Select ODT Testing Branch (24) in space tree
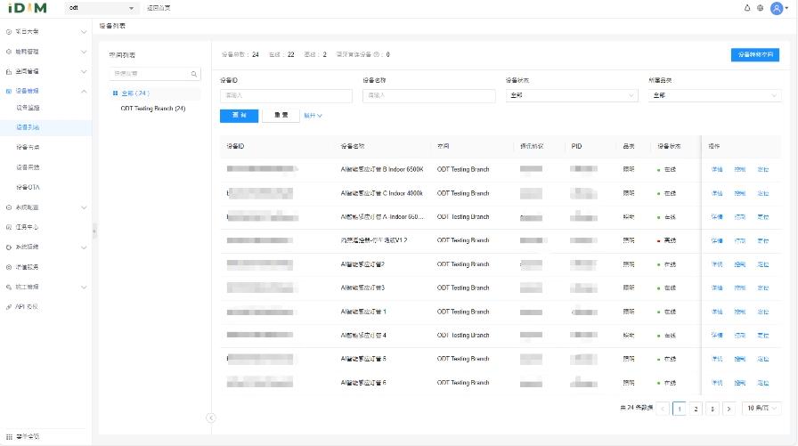The width and height of the screenshot is (798, 446). (152, 109)
